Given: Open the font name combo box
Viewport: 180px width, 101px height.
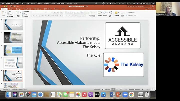Looking at the screenshot, I should click(x=39, y=12).
